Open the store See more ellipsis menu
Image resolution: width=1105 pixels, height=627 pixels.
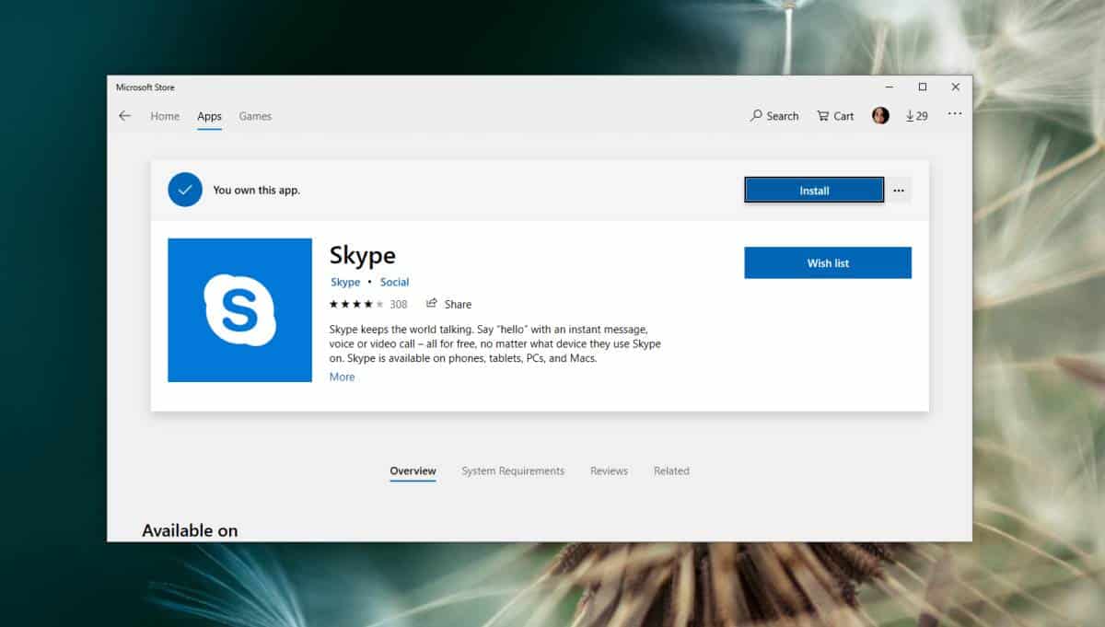(955, 114)
